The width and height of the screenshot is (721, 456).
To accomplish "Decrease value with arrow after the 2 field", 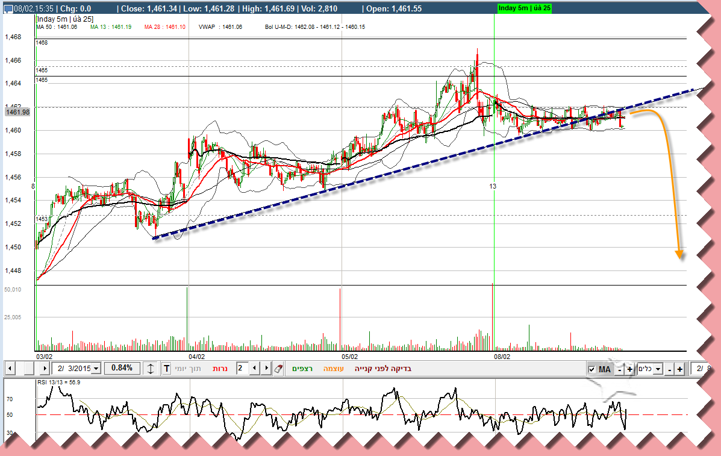I will pyautogui.click(x=255, y=368).
